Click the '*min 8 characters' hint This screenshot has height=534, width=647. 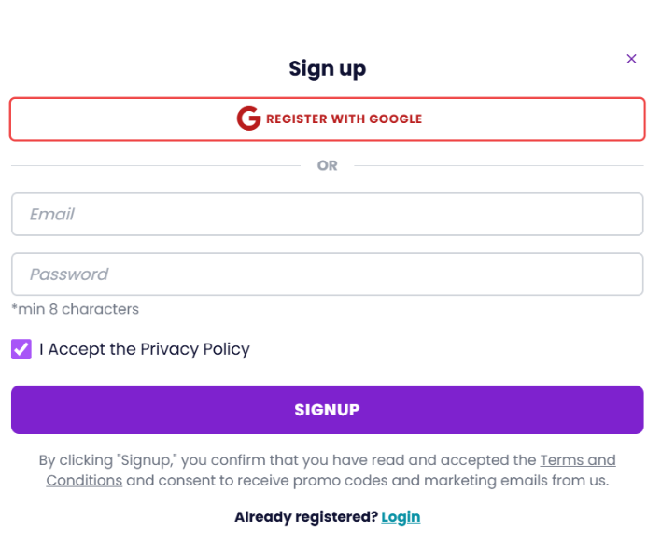[x=75, y=309]
